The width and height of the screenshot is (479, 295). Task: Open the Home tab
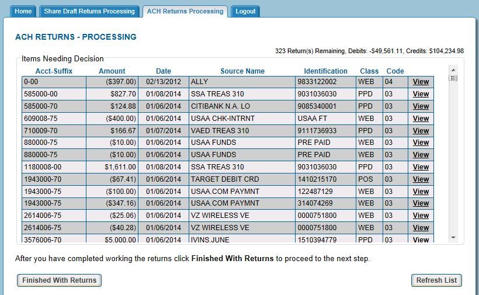[23, 11]
